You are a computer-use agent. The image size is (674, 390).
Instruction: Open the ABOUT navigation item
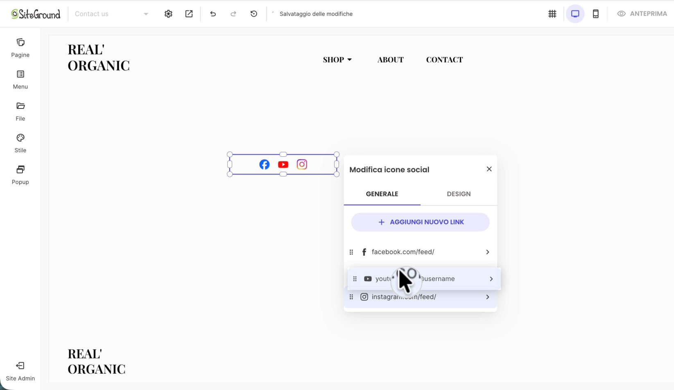pos(391,60)
